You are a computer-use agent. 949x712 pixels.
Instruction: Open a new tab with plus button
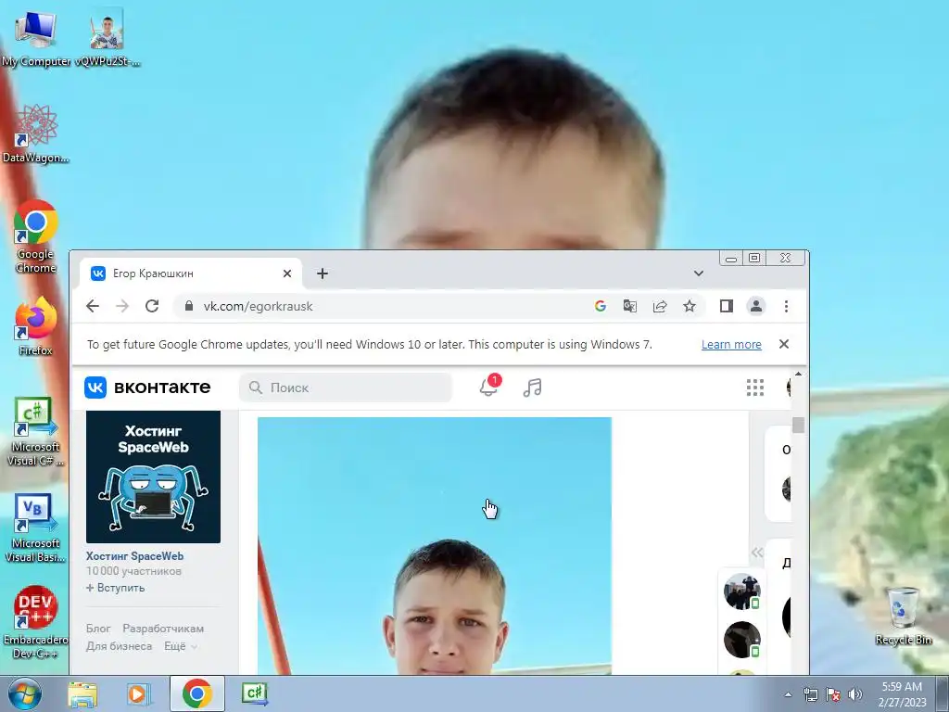(323, 273)
